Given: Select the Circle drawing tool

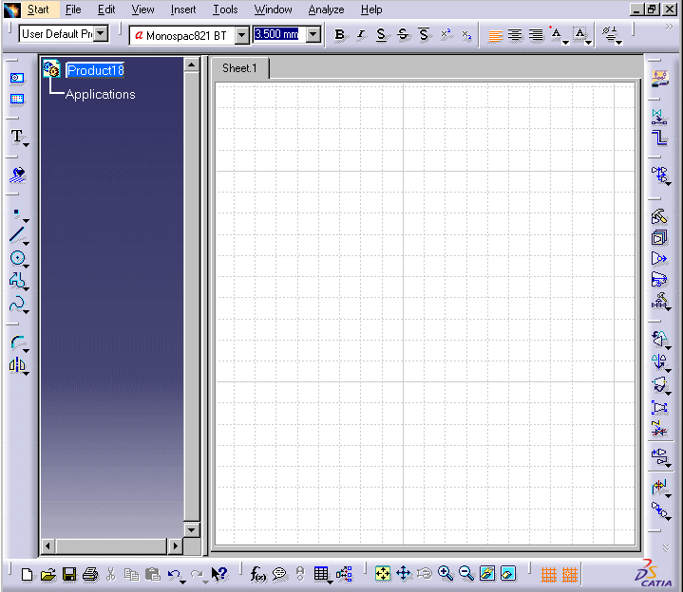Looking at the screenshot, I should pyautogui.click(x=16, y=258).
